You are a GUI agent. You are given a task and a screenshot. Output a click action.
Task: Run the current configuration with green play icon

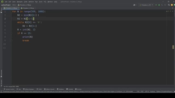[156, 5]
